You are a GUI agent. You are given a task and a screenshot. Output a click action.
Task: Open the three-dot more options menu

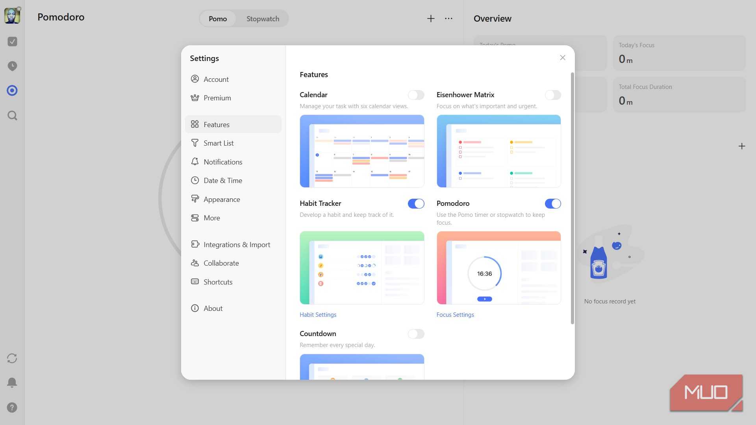coord(448,18)
